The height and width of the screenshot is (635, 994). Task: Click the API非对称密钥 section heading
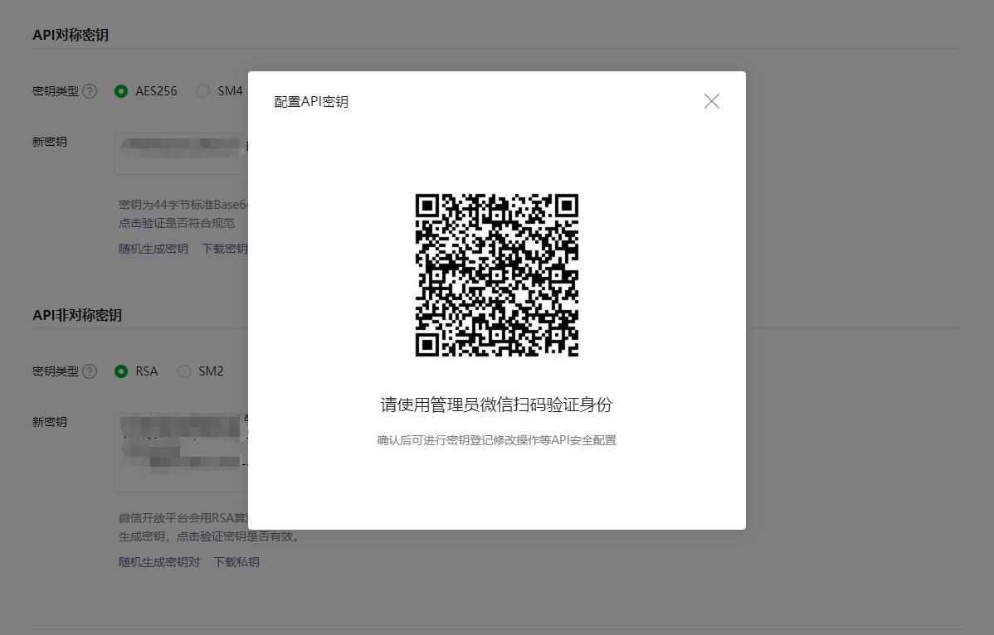(x=77, y=315)
